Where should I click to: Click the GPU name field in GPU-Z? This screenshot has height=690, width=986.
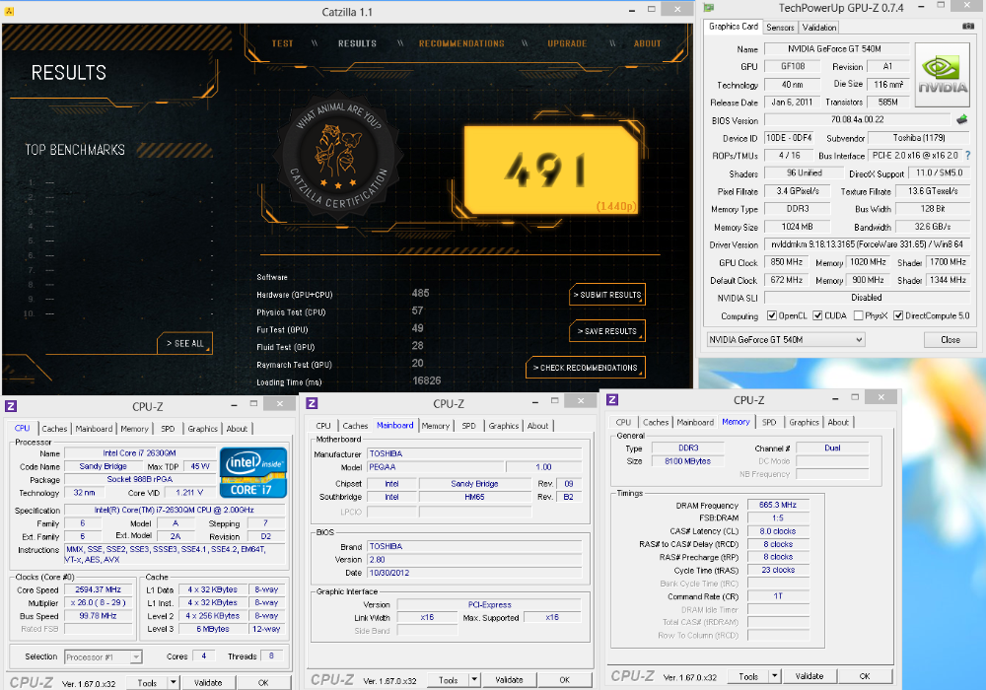pyautogui.click(x=836, y=48)
